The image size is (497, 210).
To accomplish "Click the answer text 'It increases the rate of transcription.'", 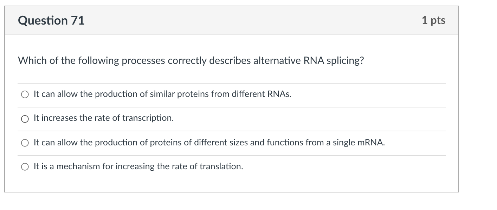I will 104,118.
